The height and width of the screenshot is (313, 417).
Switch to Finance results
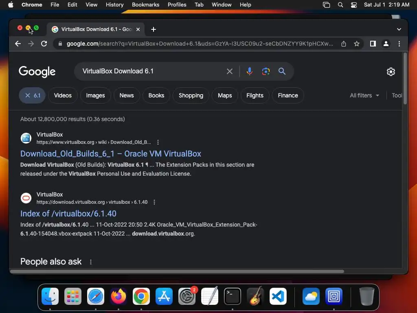tap(288, 95)
